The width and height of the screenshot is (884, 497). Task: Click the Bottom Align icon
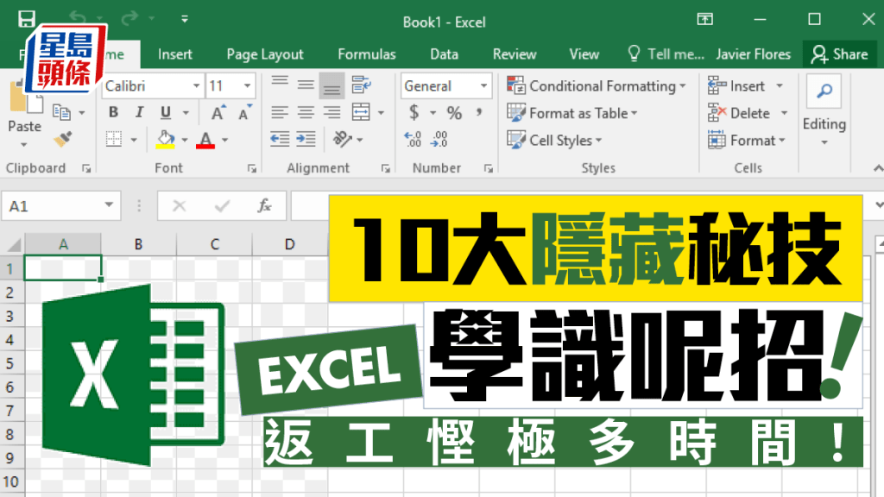[x=331, y=85]
